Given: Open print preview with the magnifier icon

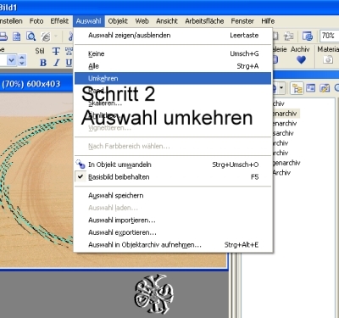Looking at the screenshot, I should pyautogui.click(x=31, y=36).
